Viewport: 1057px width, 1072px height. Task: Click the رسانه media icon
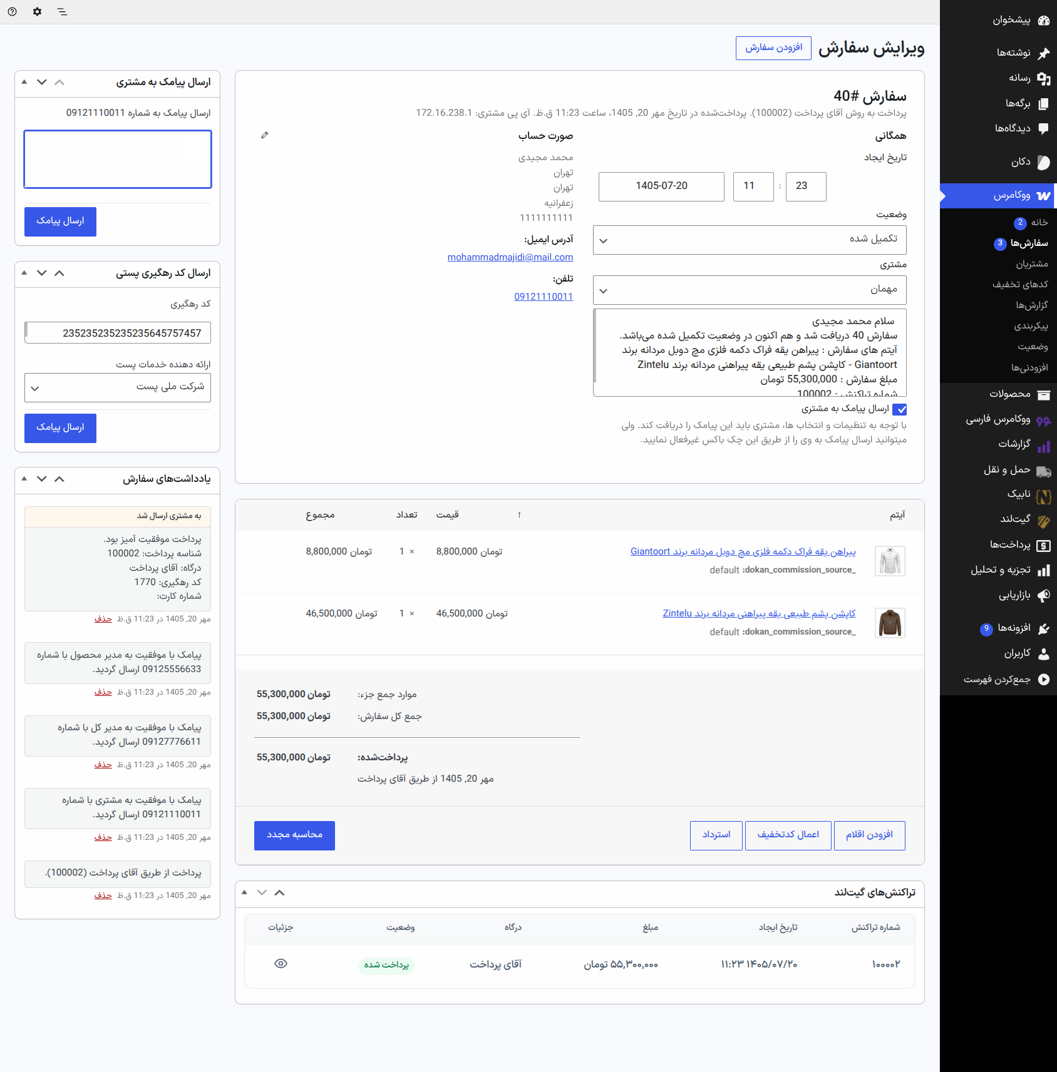pyautogui.click(x=1043, y=78)
